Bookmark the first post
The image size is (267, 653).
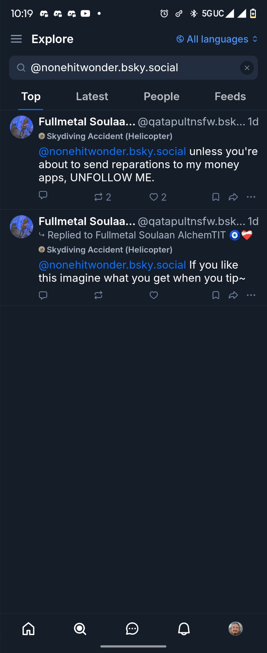[216, 197]
